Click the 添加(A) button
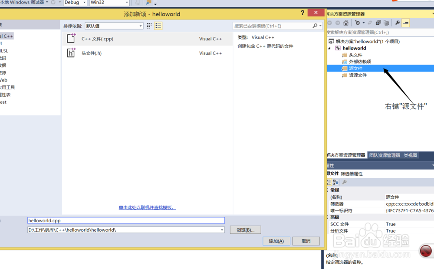Image resolution: width=434 pixels, height=269 pixels. [276, 241]
